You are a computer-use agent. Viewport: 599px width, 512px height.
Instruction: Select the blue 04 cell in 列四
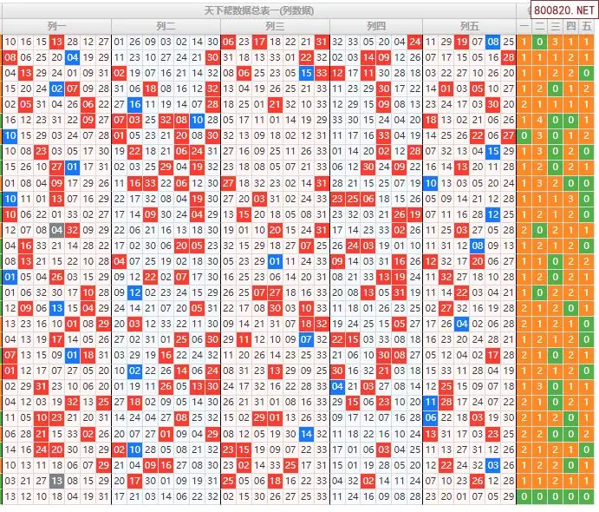(x=337, y=387)
